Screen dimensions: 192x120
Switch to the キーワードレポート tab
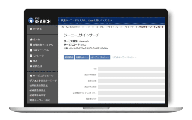pyautogui.click(x=100, y=57)
